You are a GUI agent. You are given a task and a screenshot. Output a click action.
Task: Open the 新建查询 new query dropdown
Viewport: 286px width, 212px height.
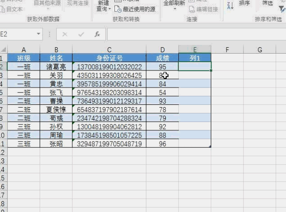103,6
